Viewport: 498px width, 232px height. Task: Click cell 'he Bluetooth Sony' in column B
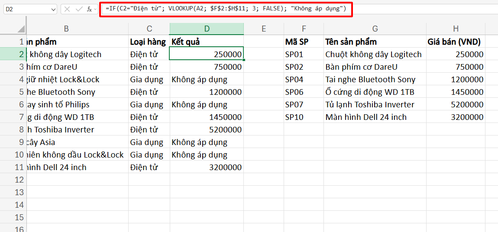point(78,92)
